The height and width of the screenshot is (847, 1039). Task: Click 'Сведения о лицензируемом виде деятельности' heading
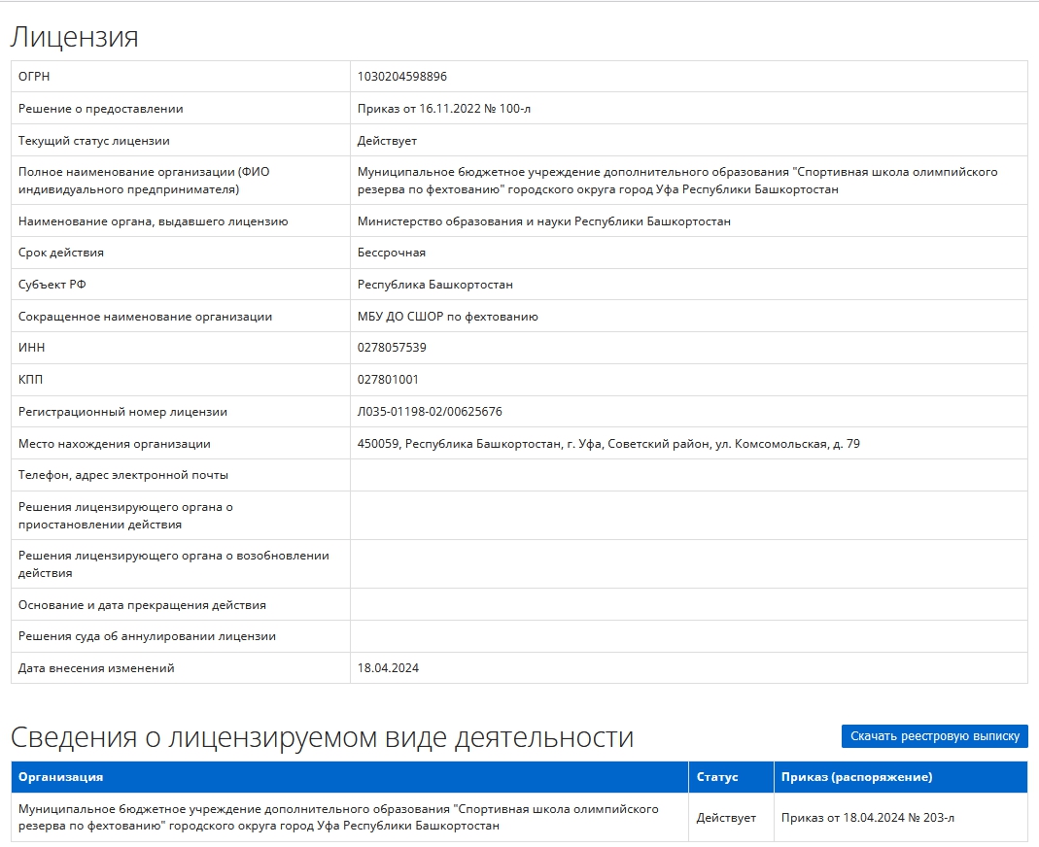(x=322, y=737)
